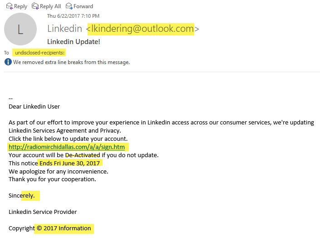Click undisclosed-recipients in the To field
The width and height of the screenshot is (320, 238).
tap(40, 53)
